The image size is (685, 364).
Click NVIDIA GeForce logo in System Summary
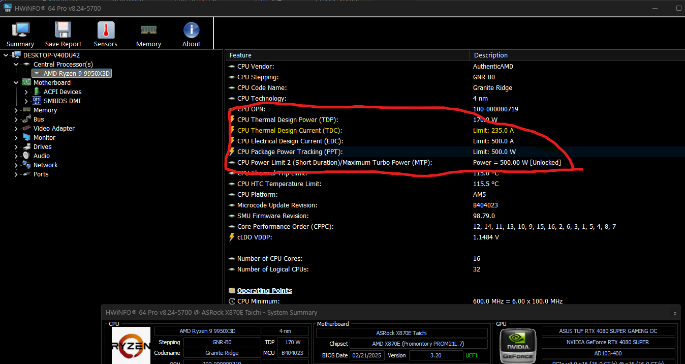(x=518, y=346)
